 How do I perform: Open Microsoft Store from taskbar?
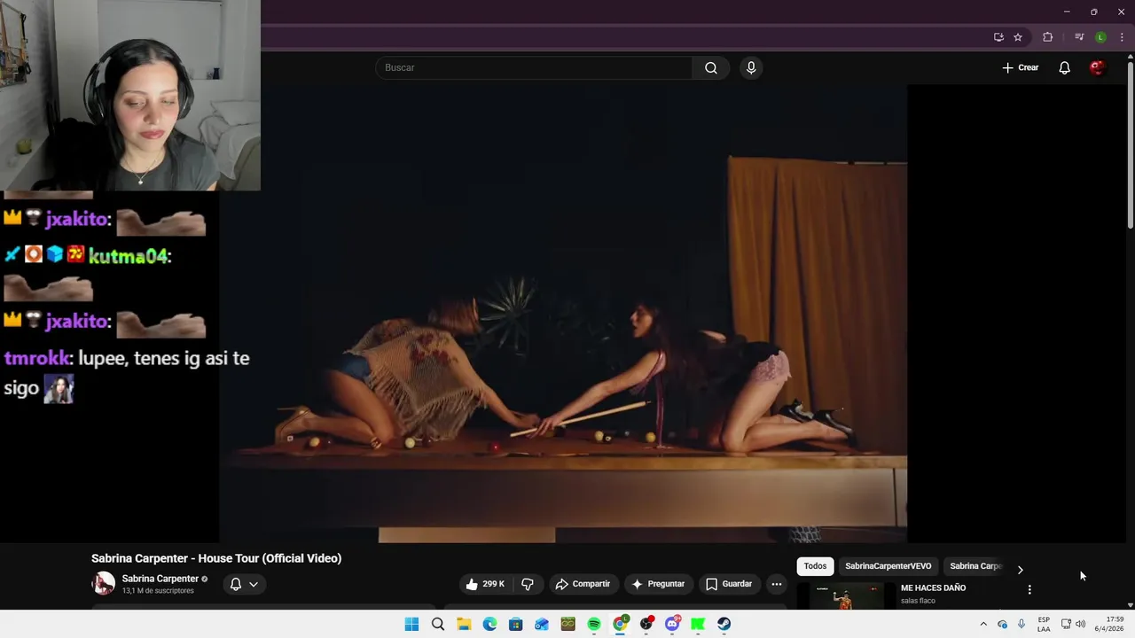point(515,624)
